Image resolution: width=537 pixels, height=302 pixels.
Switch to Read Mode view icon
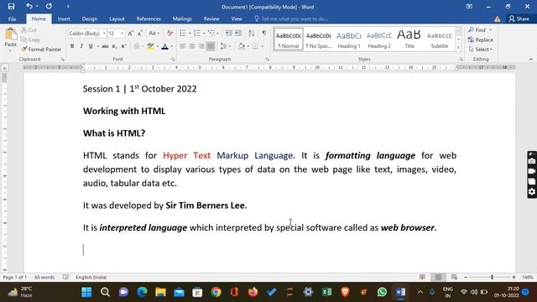point(422,277)
